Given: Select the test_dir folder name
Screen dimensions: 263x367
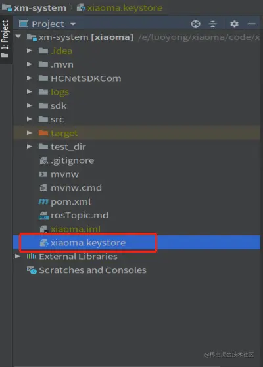Looking at the screenshot, I should [x=68, y=147].
